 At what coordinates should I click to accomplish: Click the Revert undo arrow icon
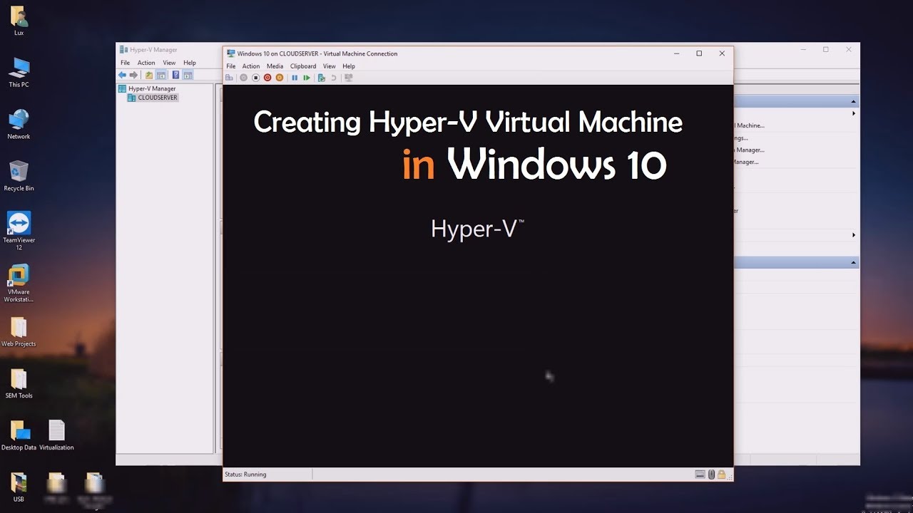tap(333, 78)
